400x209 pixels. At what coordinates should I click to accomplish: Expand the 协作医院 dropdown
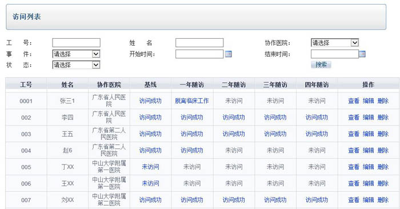[x=335, y=43]
